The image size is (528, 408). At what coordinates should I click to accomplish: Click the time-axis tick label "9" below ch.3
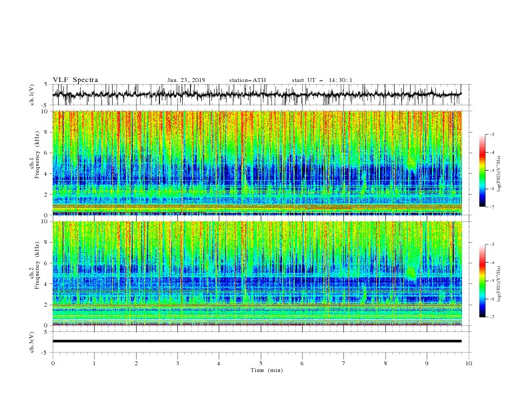[x=427, y=363]
